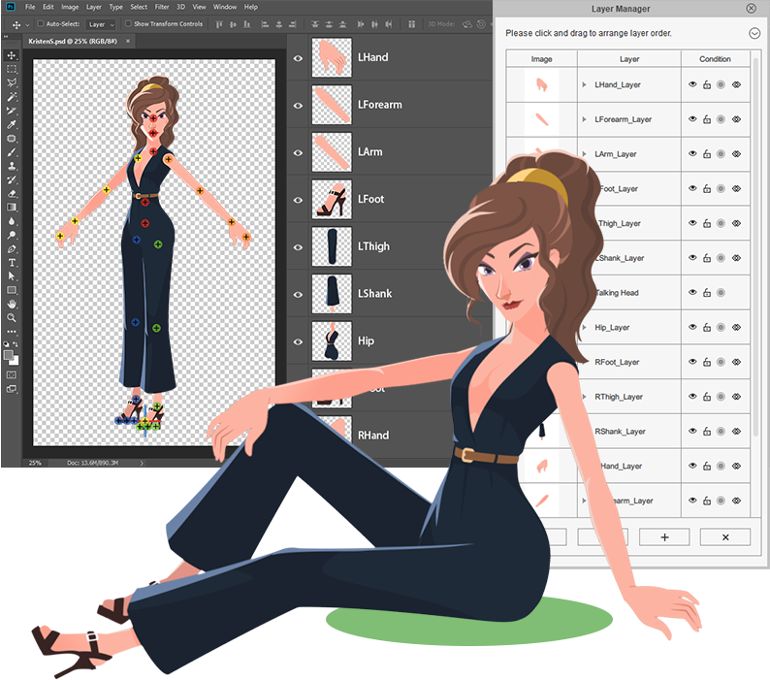770x680 pixels.
Task: Click the plus button in Layer Manager
Action: coord(664,537)
